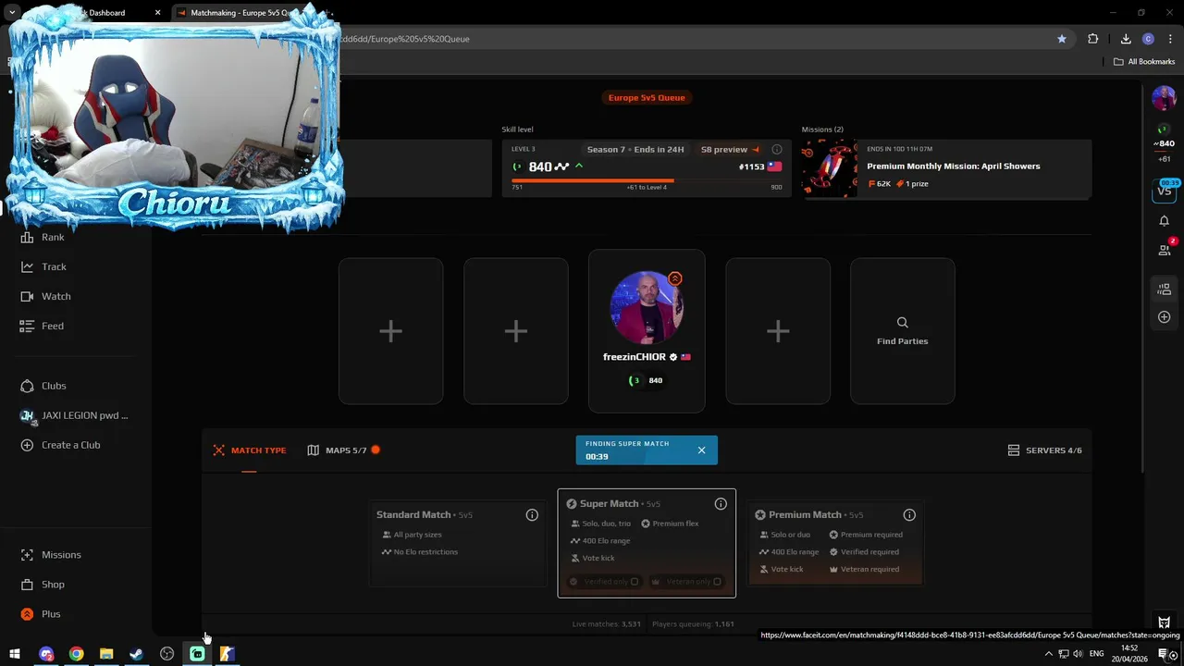Open Premium Monthly Mission April Showers
1184x666 pixels.
tap(953, 166)
